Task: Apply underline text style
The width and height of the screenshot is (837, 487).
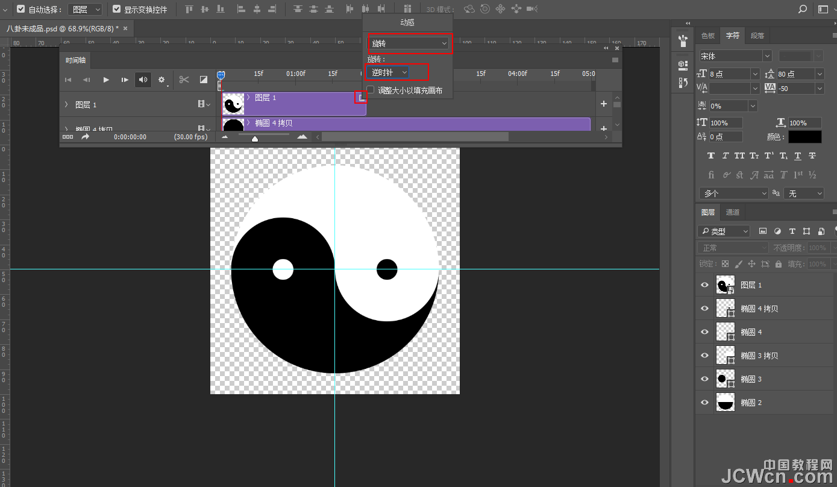Action: click(798, 156)
